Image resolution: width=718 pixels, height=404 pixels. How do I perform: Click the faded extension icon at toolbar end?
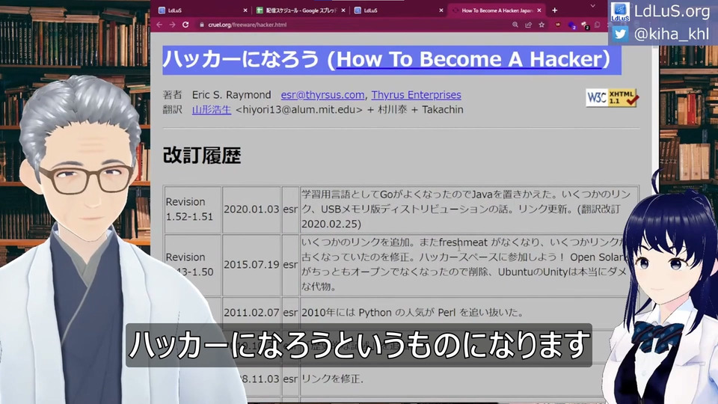(x=597, y=25)
